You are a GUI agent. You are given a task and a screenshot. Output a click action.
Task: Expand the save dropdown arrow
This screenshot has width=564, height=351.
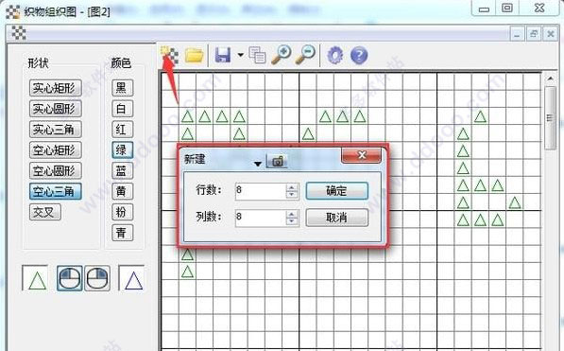[240, 55]
